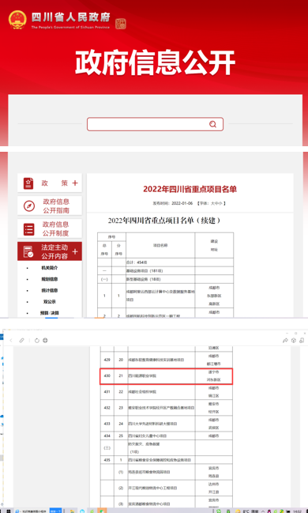308x513 pixels.
Task: Click the magnifier search icon in the search box
Action: coord(213,124)
